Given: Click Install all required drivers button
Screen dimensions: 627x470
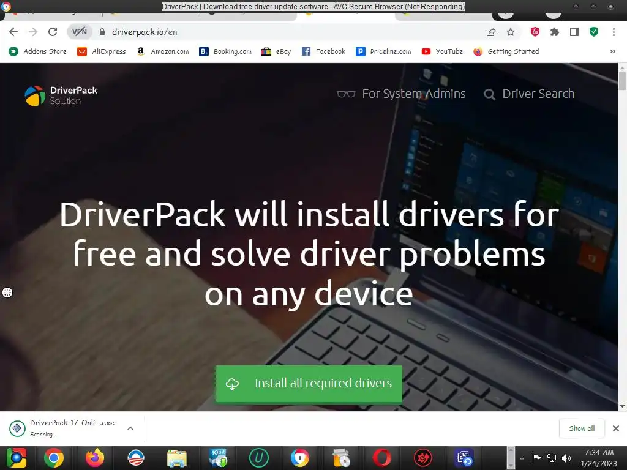Looking at the screenshot, I should pyautogui.click(x=309, y=384).
